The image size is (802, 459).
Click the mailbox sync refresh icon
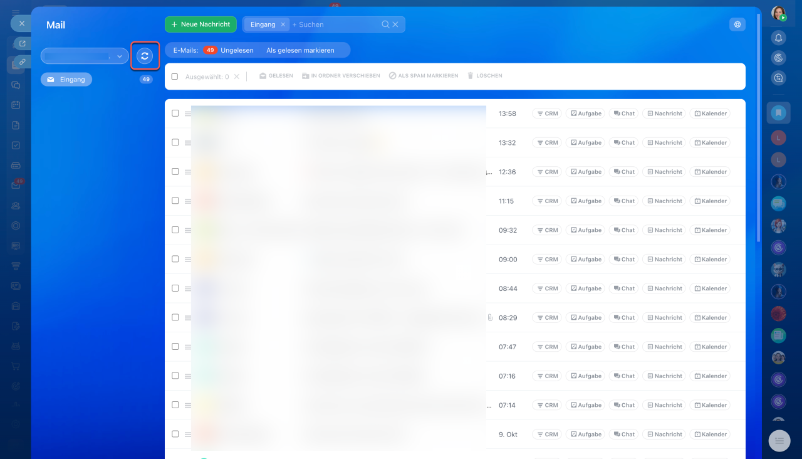[145, 56]
